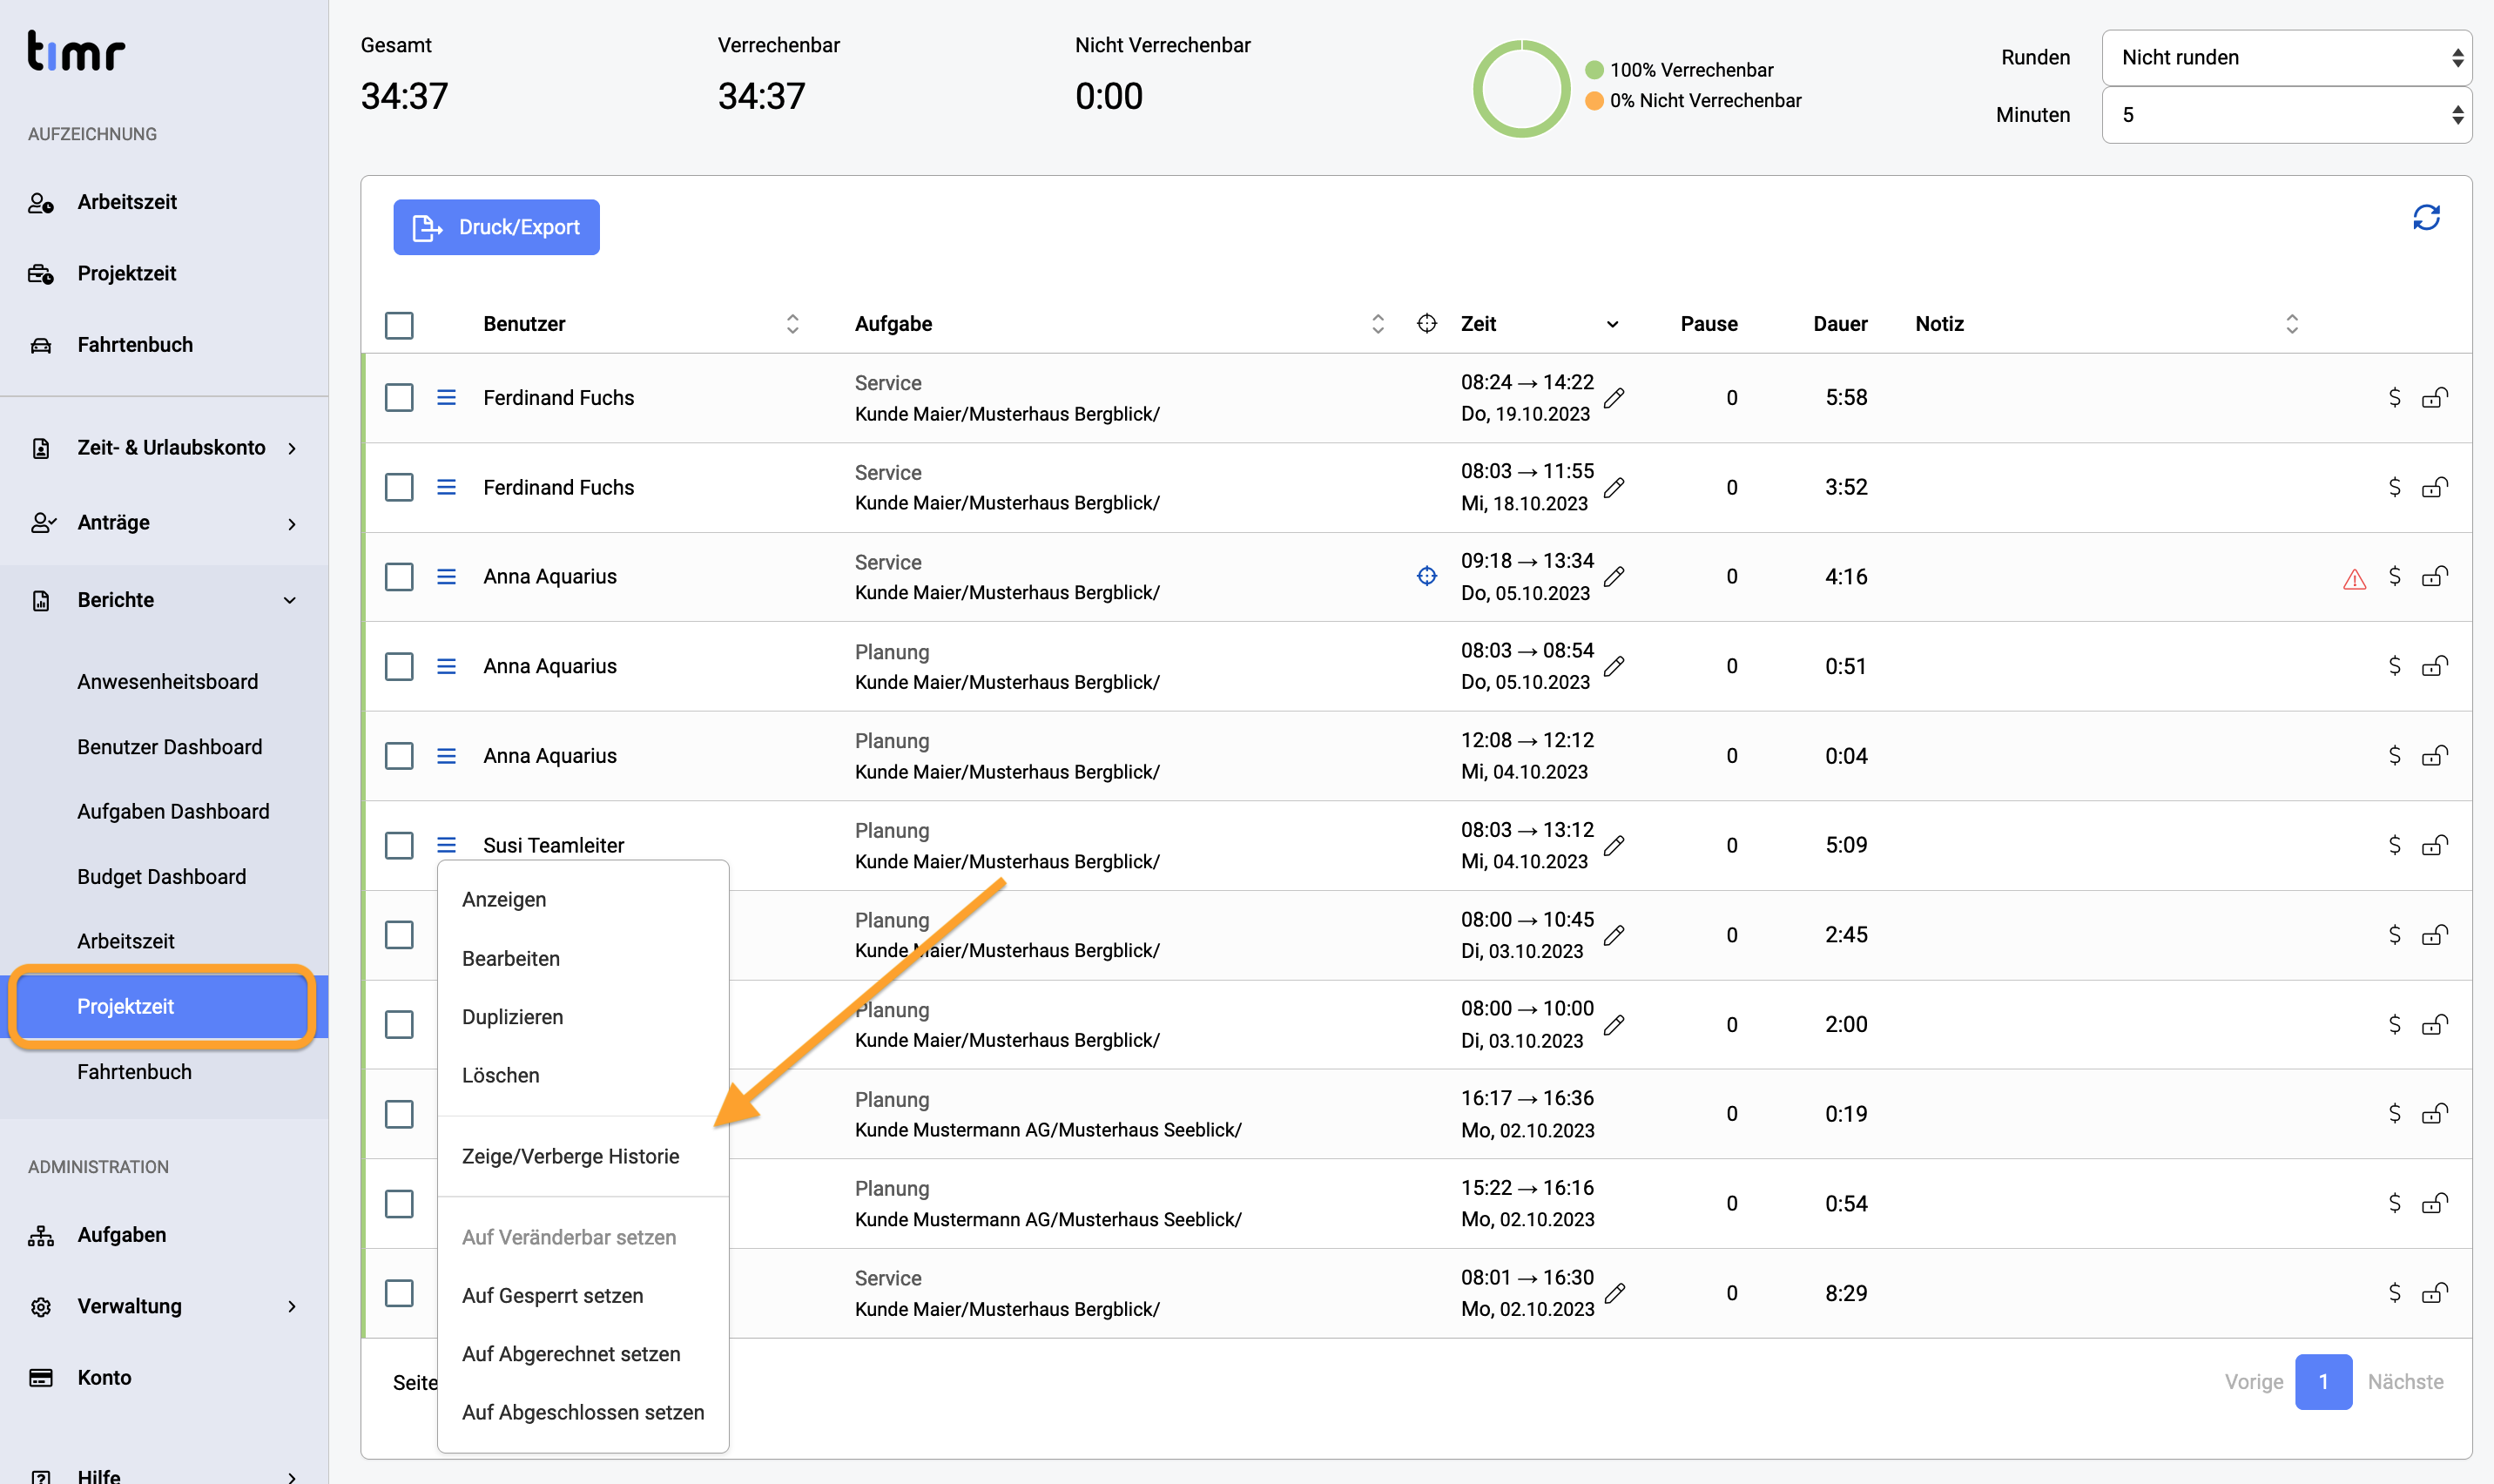Click location crosshair icon in Anna Aquarius row
This screenshot has height=1484, width=2494.
coord(1426,576)
